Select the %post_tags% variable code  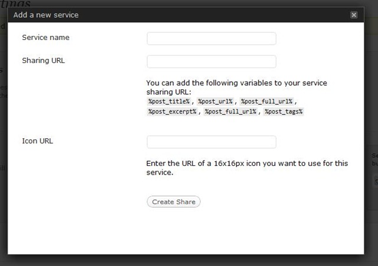(x=283, y=111)
